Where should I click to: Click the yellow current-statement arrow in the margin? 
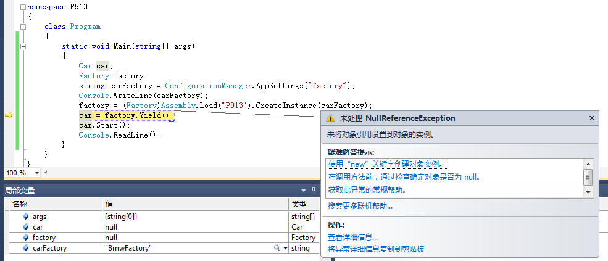[9, 115]
